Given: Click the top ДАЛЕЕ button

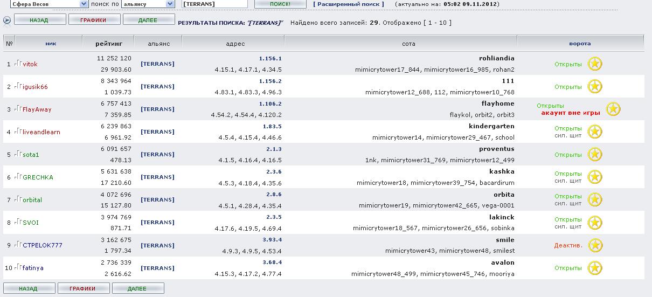Looking at the screenshot, I should pos(149,20).
